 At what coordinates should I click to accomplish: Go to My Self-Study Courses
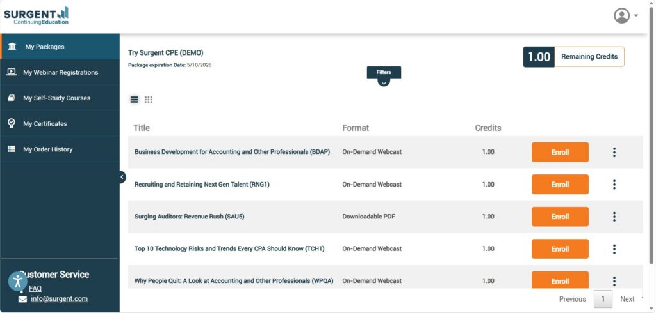tap(60, 98)
